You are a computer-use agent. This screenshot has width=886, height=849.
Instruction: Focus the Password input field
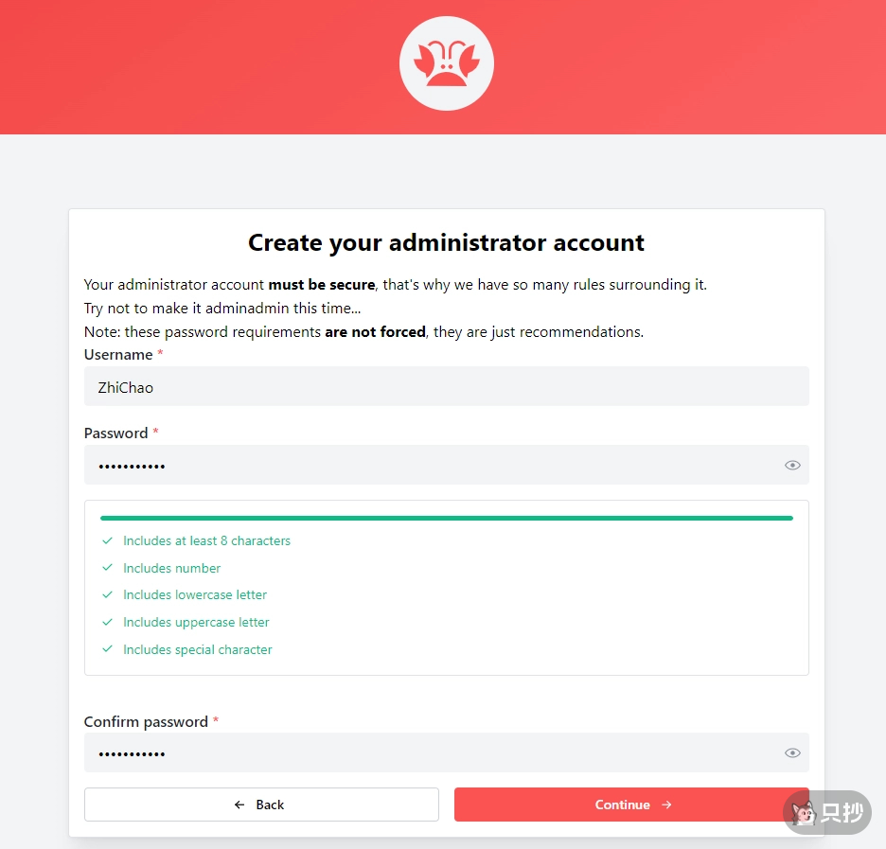coord(431,465)
